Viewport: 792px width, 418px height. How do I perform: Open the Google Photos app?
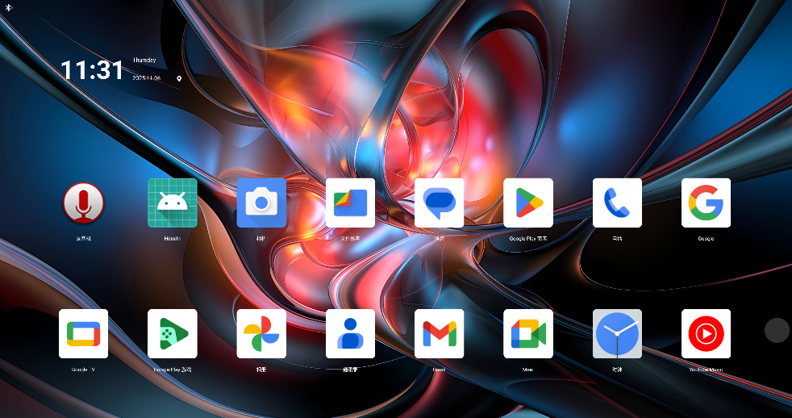(261, 333)
